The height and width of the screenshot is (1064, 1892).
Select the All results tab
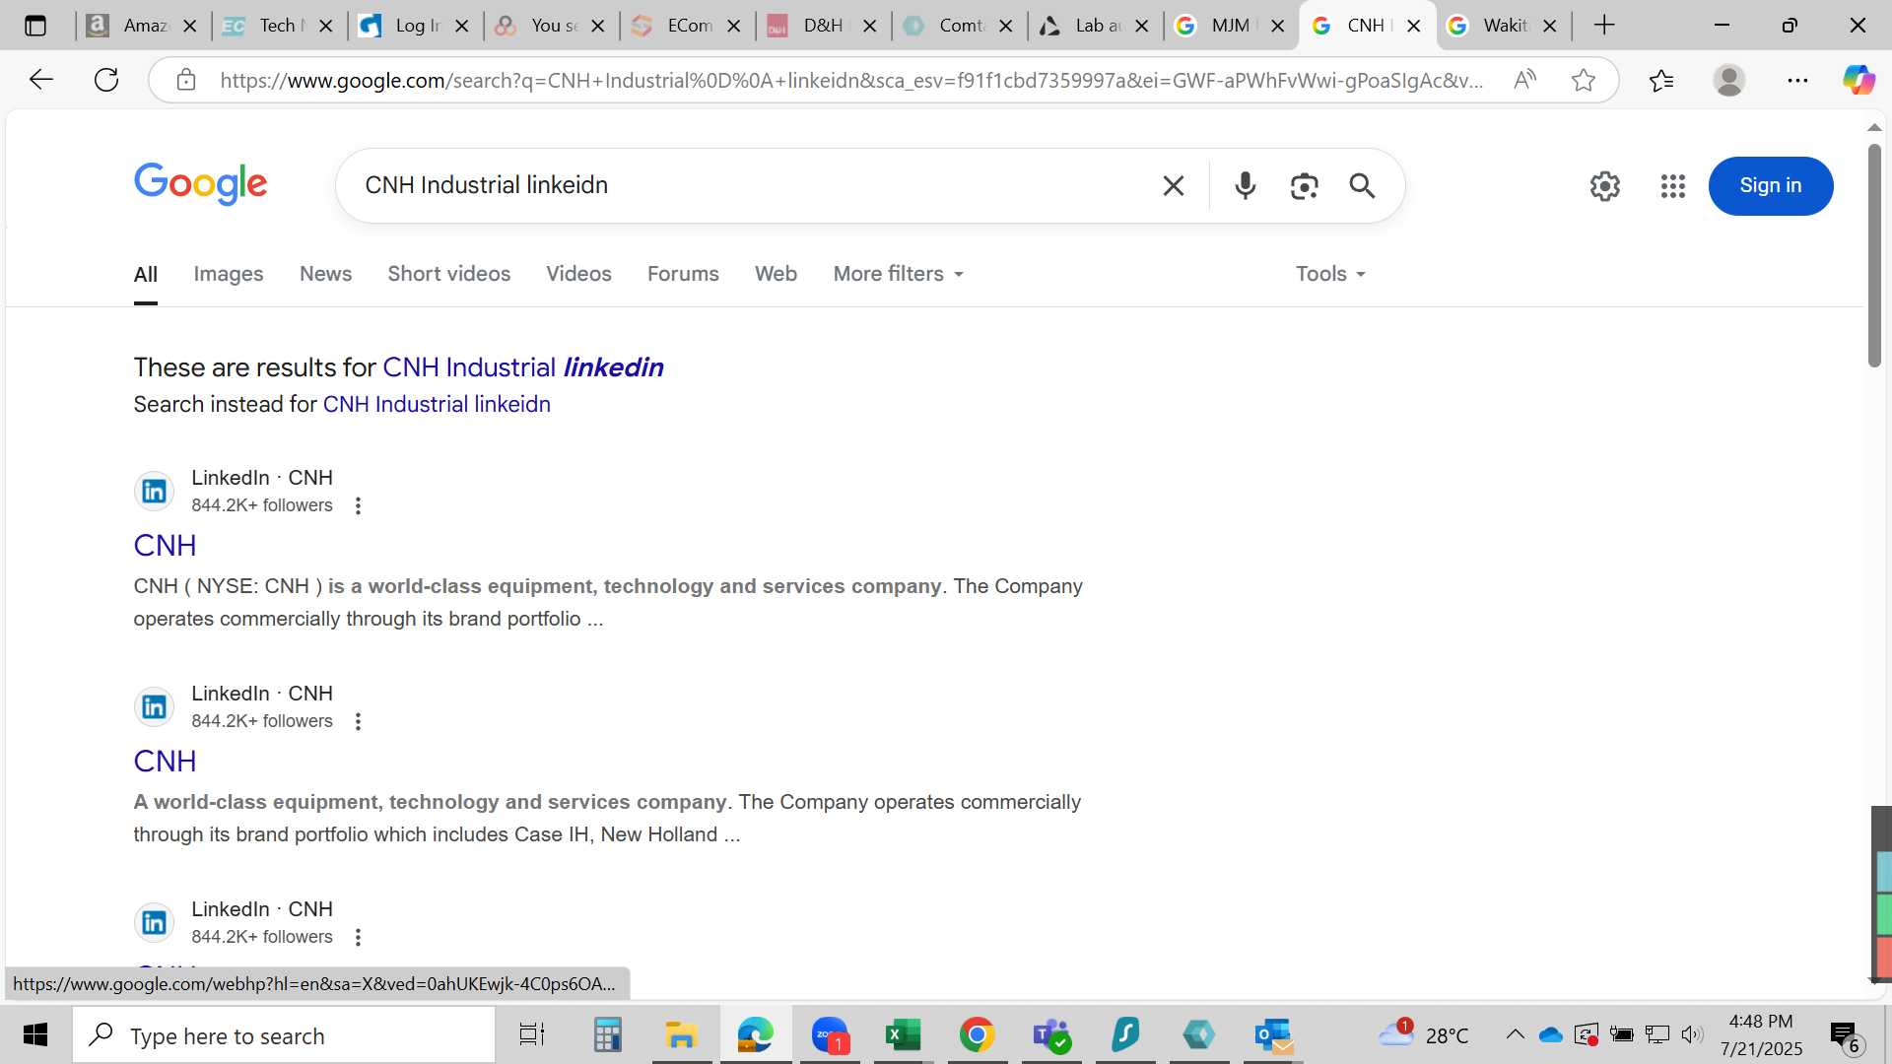145,275
